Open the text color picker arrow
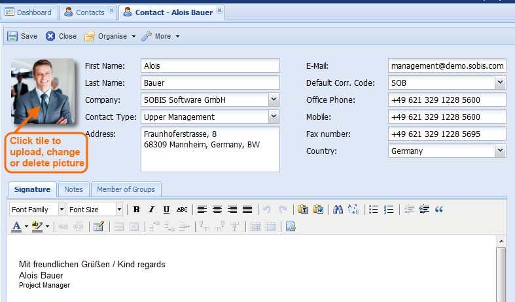 point(26,227)
